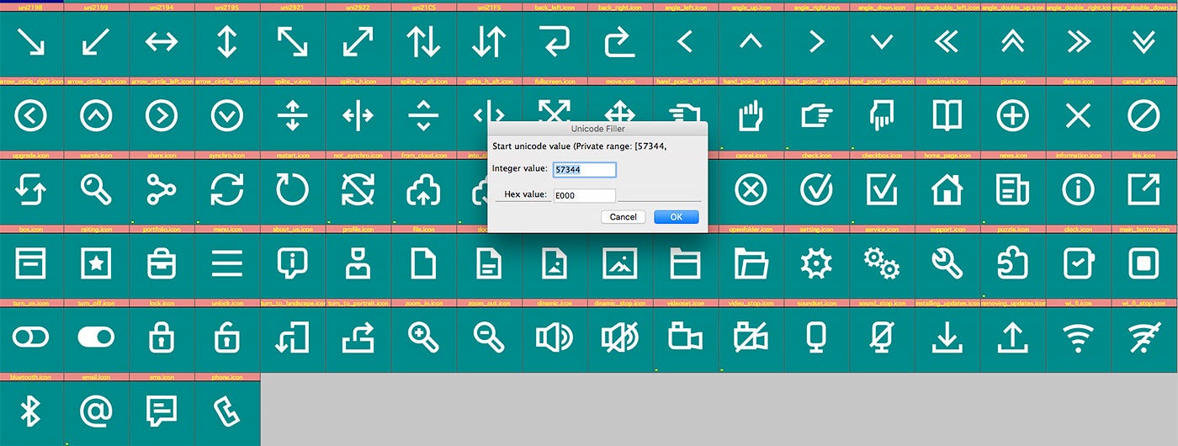Select the synchro.icon sync arrows glyph
Viewport: 1178px width, 446px height.
[227, 190]
